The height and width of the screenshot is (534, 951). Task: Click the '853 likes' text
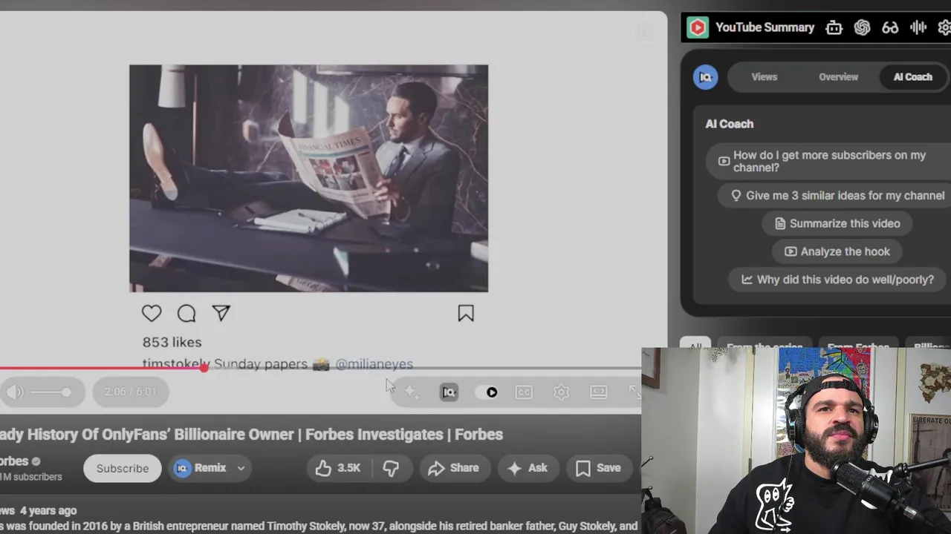click(x=172, y=342)
